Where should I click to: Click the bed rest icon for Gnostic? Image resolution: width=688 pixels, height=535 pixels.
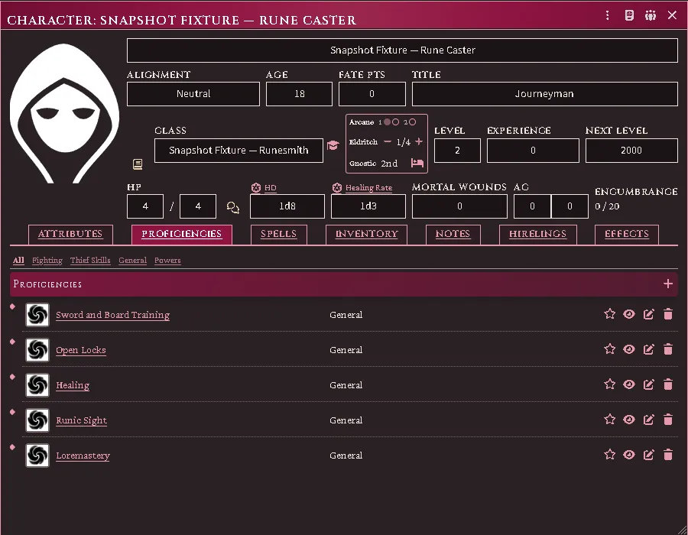point(417,163)
